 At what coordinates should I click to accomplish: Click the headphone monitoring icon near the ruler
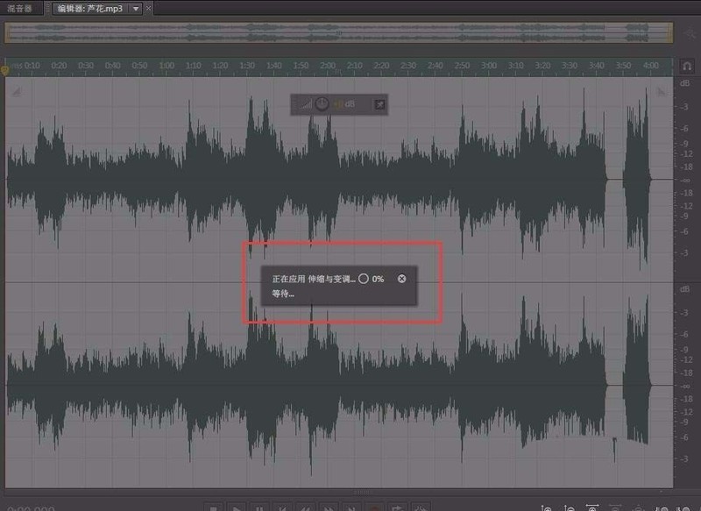tap(686, 65)
